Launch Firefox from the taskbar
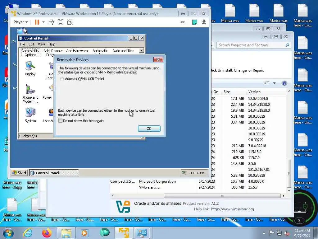 tap(47, 233)
